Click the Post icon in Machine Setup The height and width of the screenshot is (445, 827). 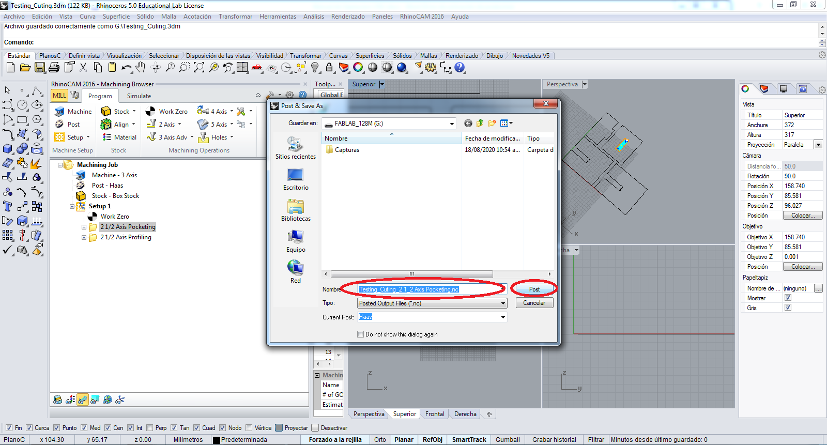[59, 124]
